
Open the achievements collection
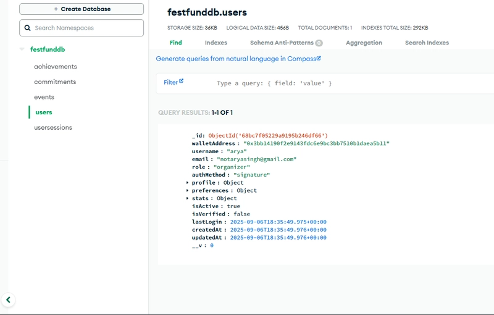point(56,67)
